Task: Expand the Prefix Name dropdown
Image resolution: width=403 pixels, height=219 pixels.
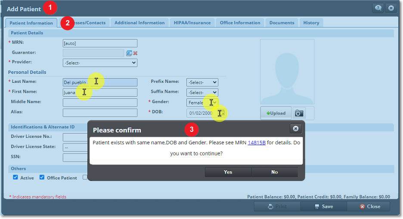Action: tap(202, 82)
